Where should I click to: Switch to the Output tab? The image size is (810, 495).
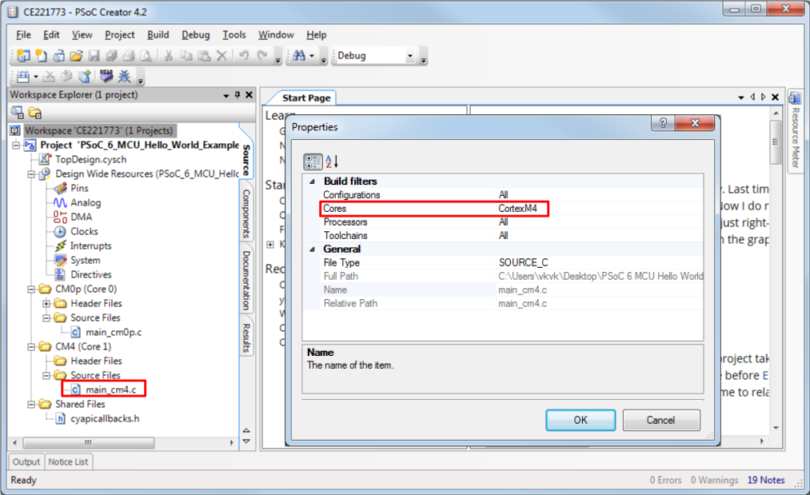pyautogui.click(x=26, y=461)
